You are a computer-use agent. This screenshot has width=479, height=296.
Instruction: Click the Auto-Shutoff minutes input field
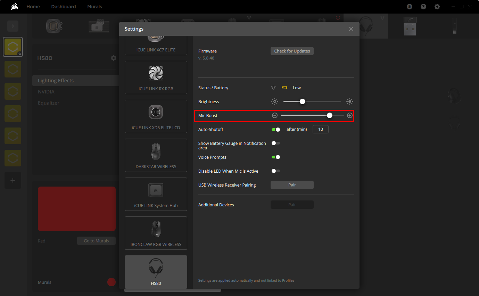(x=320, y=129)
